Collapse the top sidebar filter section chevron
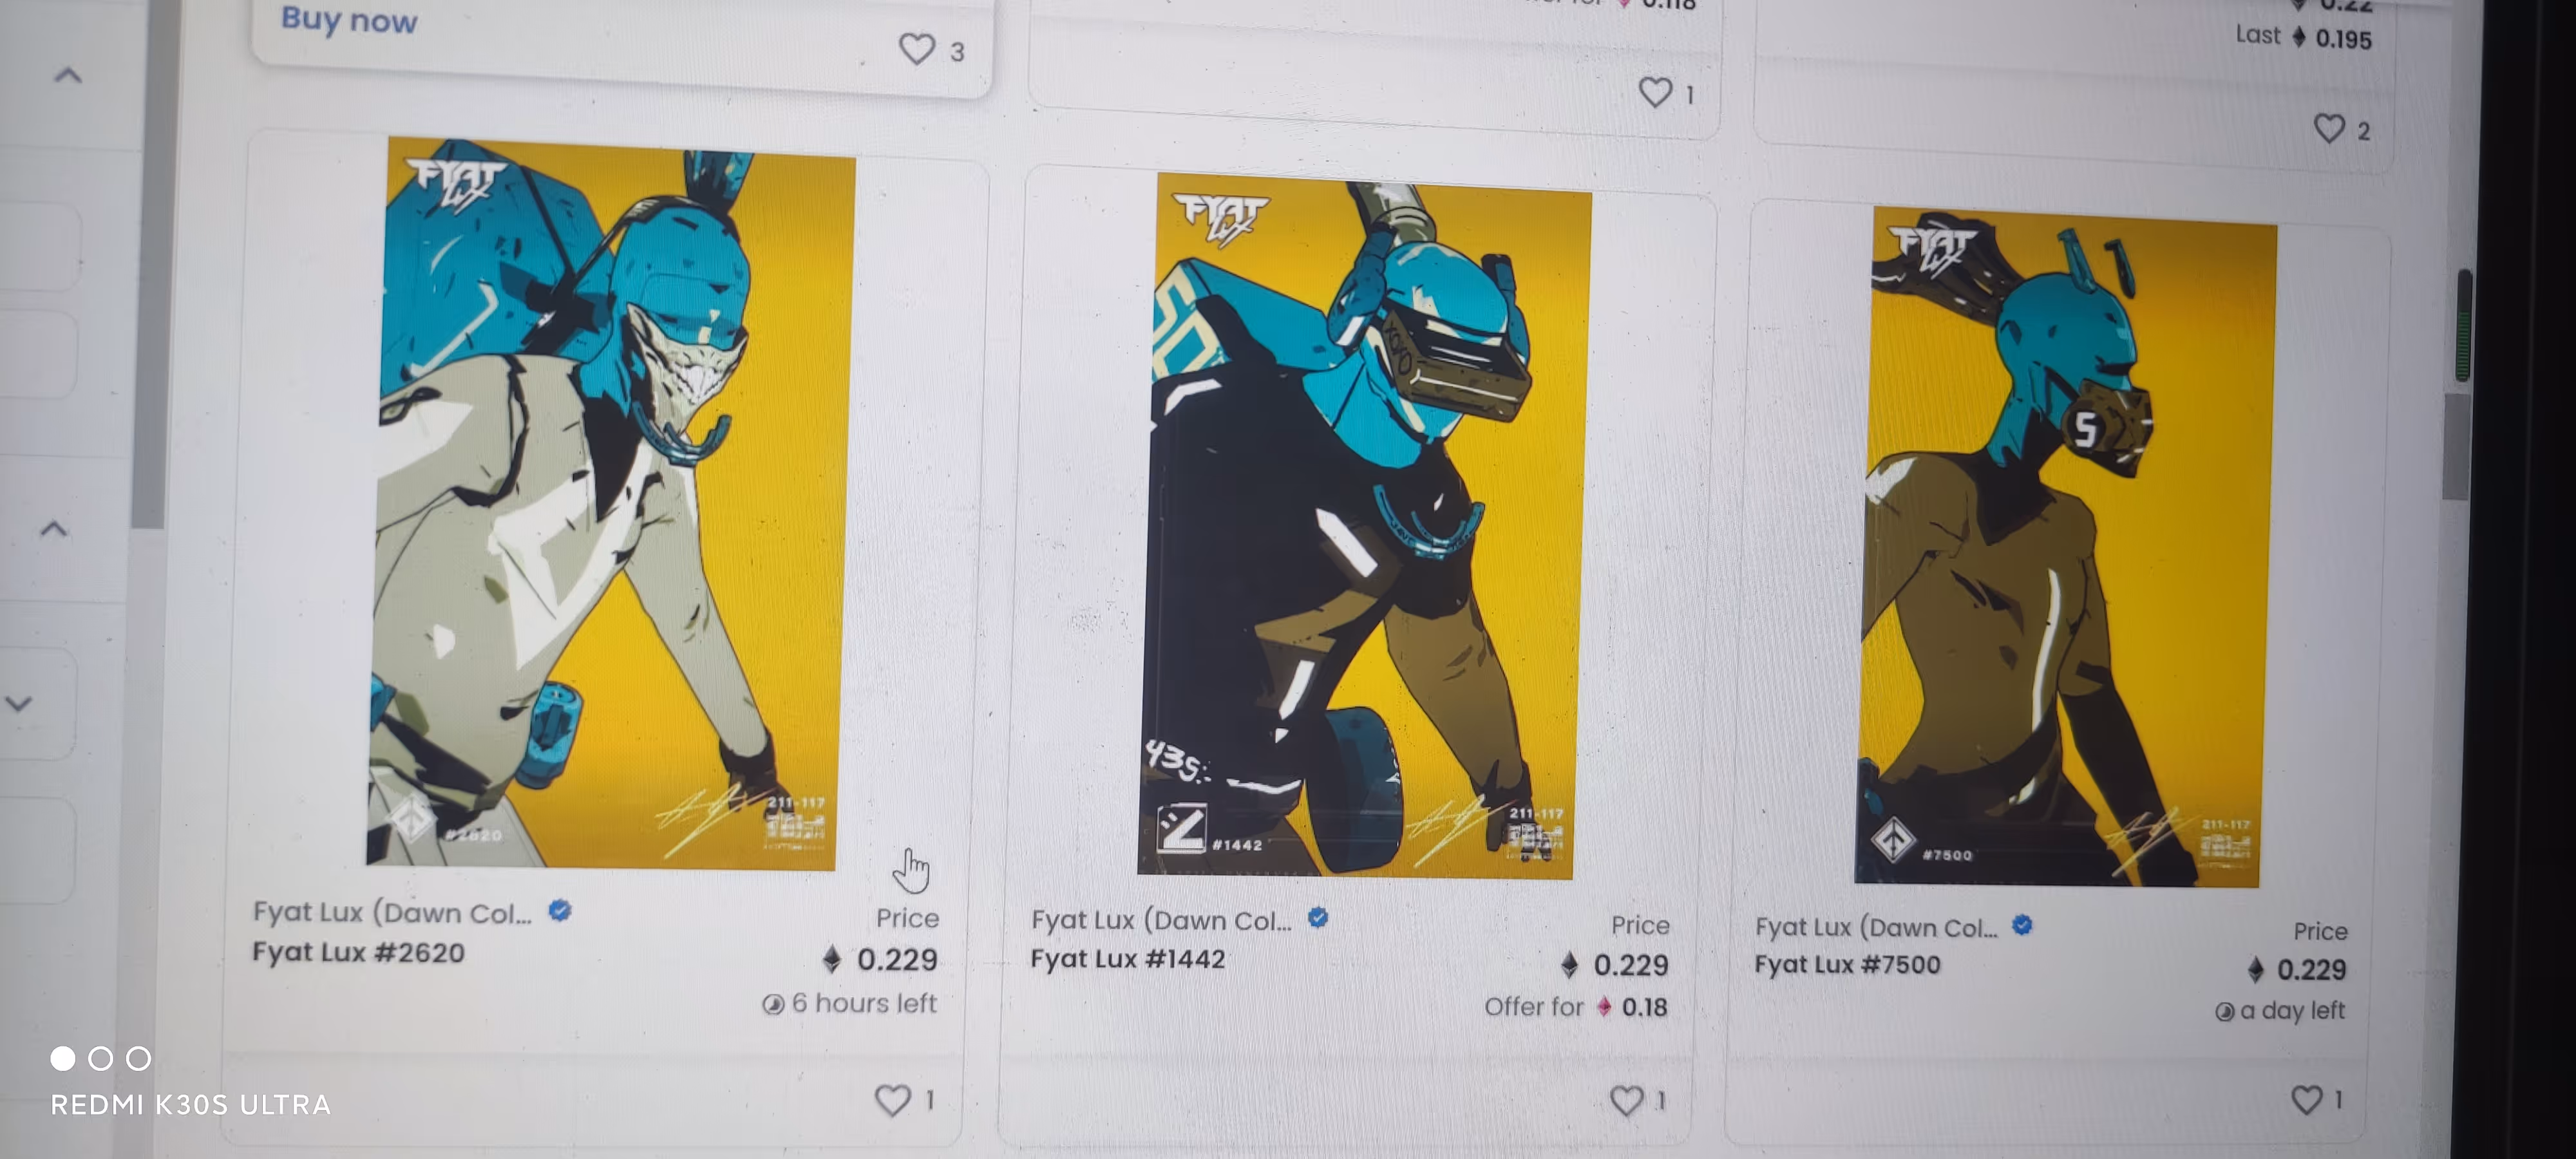2576x1159 pixels. point(67,75)
